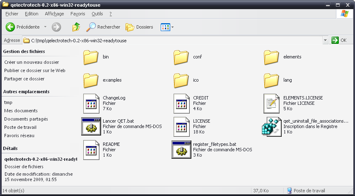Click the green Précédente back arrow

tap(10, 27)
